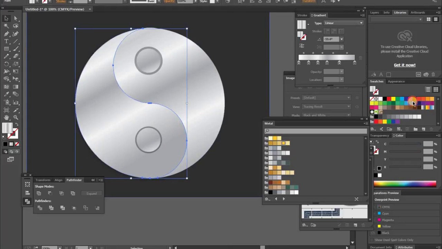Viewport: 442px width, 249px height.
Task: Load previous swatch library in Metal panel
Action: click(x=276, y=199)
